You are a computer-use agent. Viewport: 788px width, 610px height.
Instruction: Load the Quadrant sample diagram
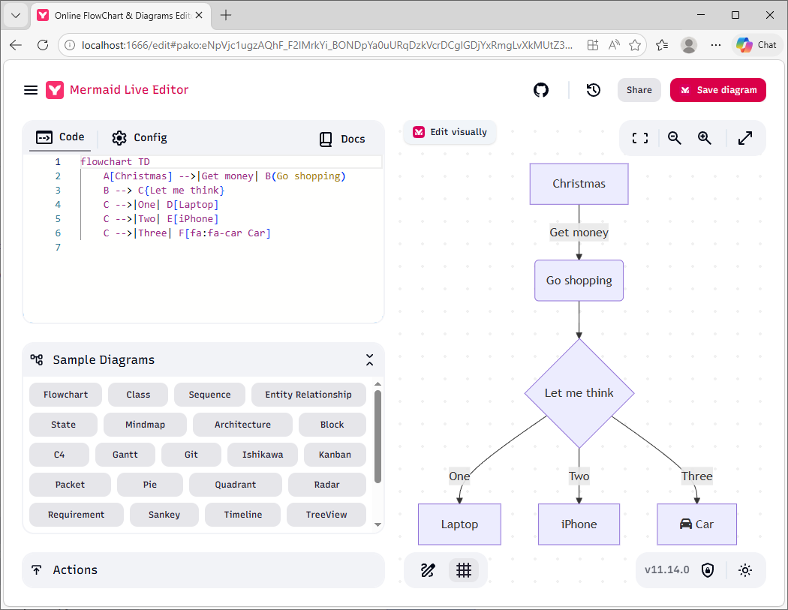(x=235, y=485)
